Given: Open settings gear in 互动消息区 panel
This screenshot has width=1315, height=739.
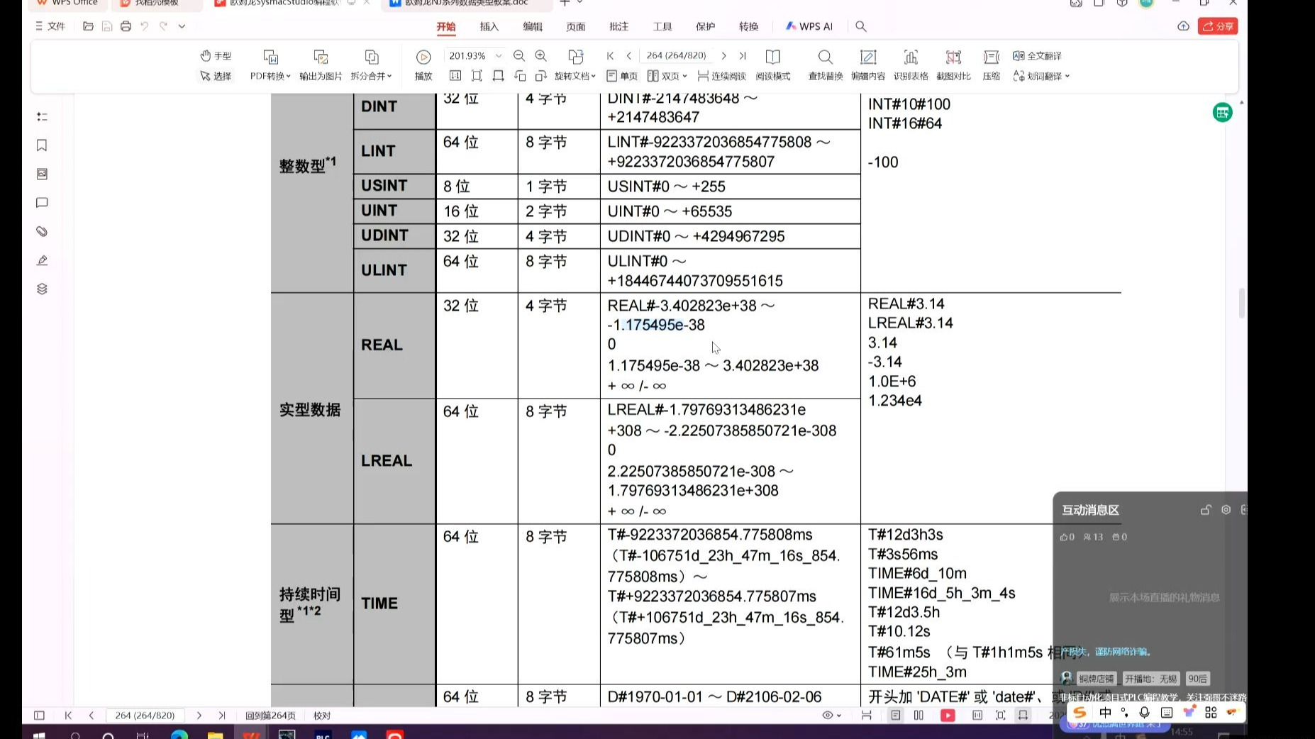Looking at the screenshot, I should tap(1226, 509).
